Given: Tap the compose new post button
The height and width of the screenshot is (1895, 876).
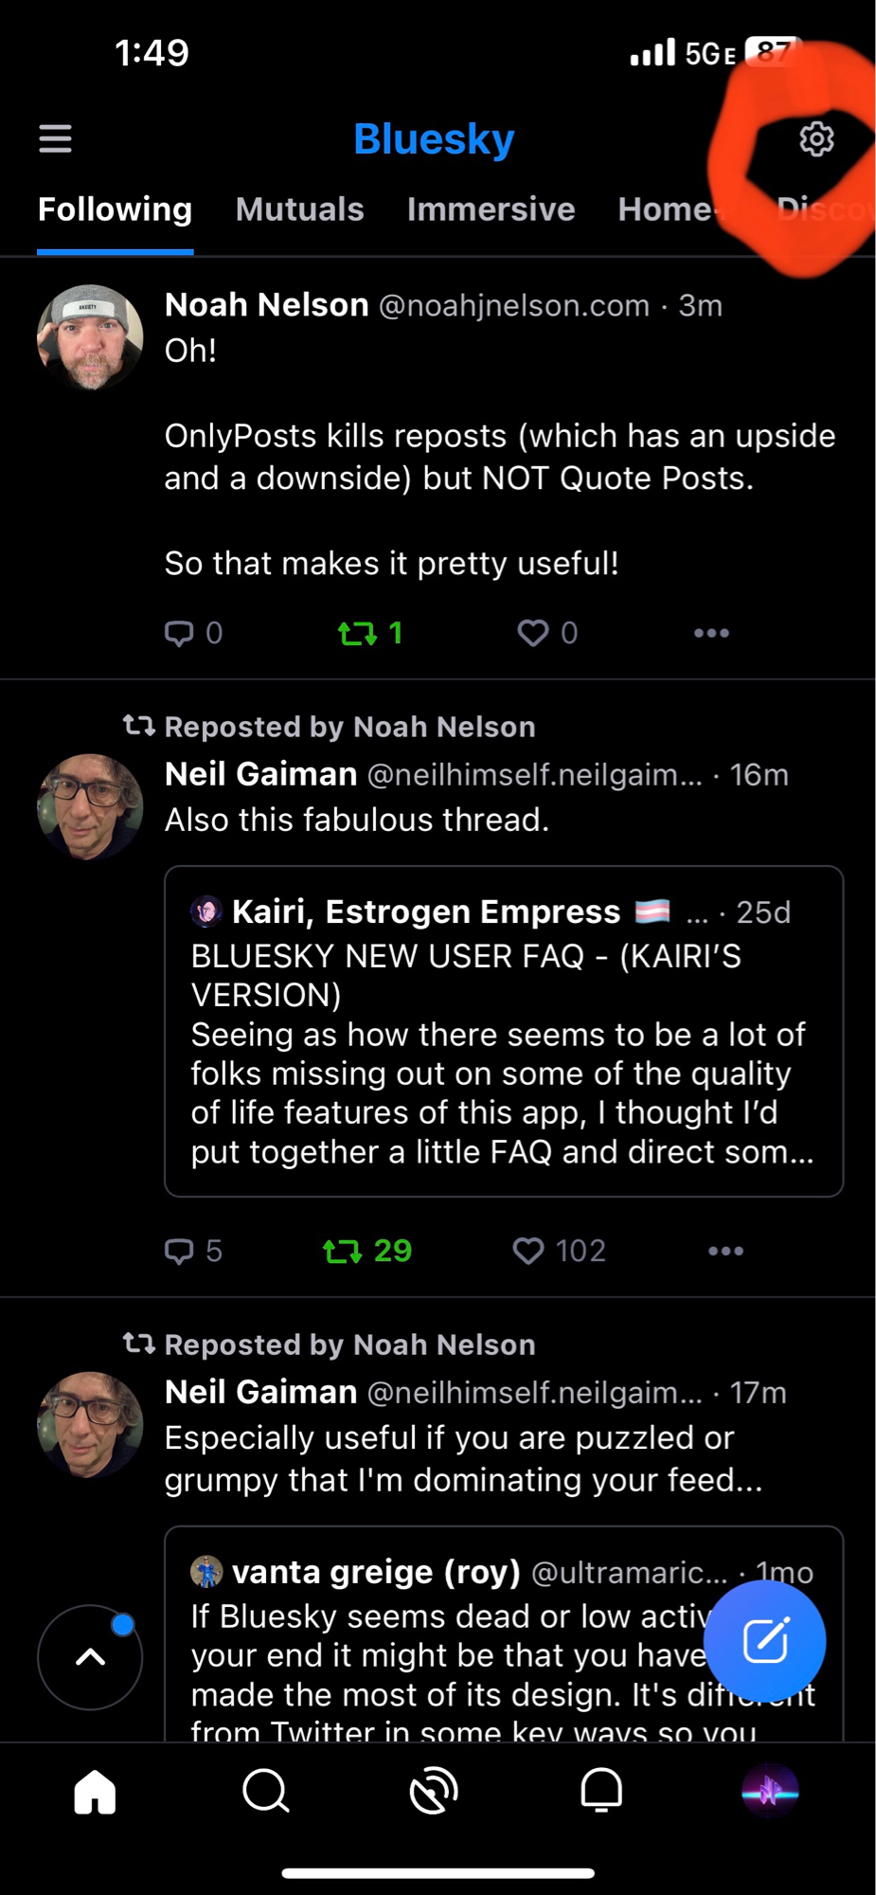Looking at the screenshot, I should 765,1641.
